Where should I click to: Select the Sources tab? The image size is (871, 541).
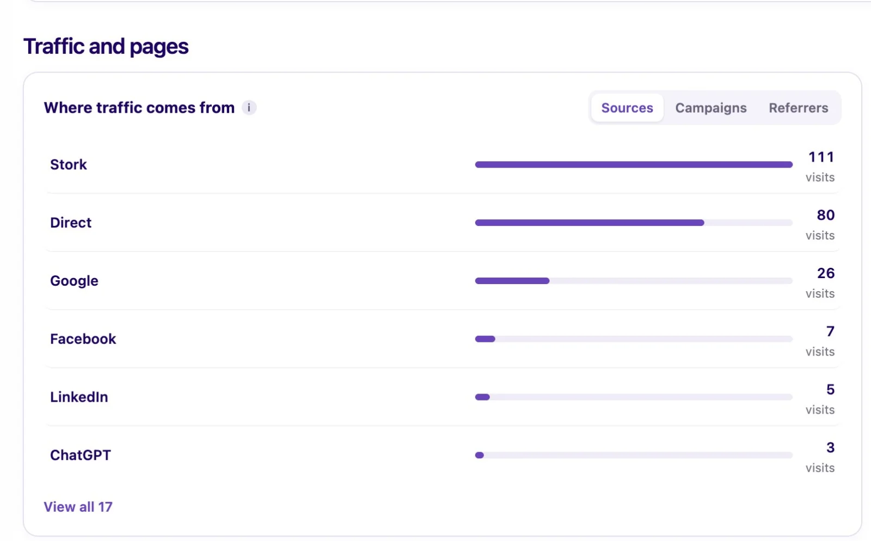click(627, 108)
